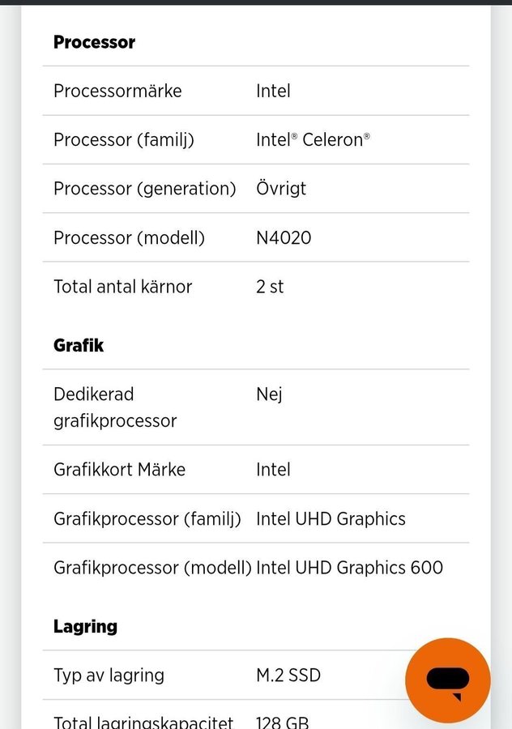The width and height of the screenshot is (512, 729).
Task: Click the Övrigt generation value
Action: (x=281, y=189)
